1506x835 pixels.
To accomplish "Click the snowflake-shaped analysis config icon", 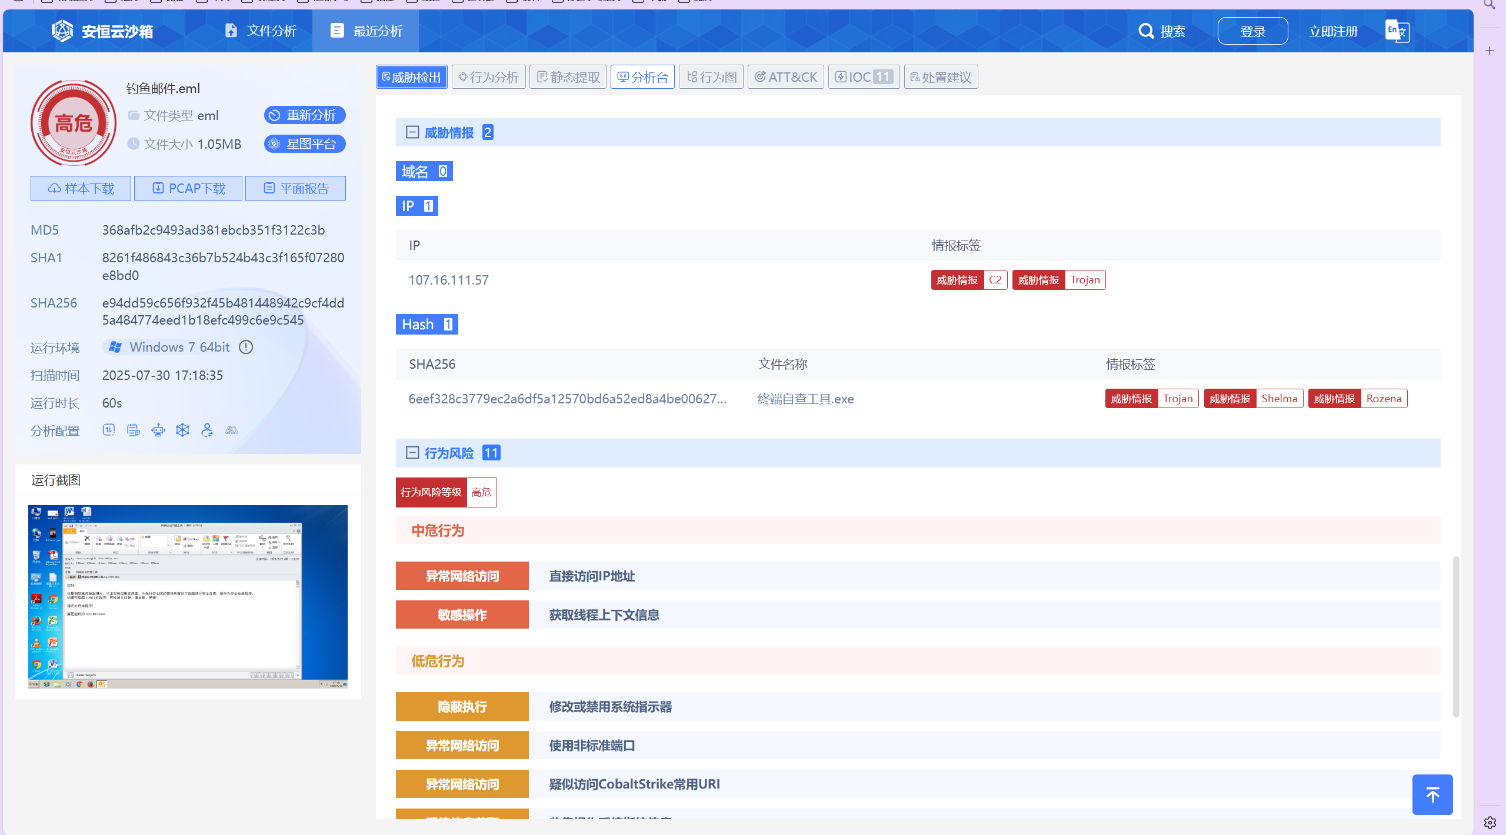I will pyautogui.click(x=182, y=430).
